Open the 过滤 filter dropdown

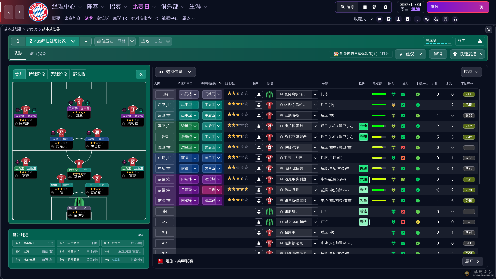click(x=471, y=72)
